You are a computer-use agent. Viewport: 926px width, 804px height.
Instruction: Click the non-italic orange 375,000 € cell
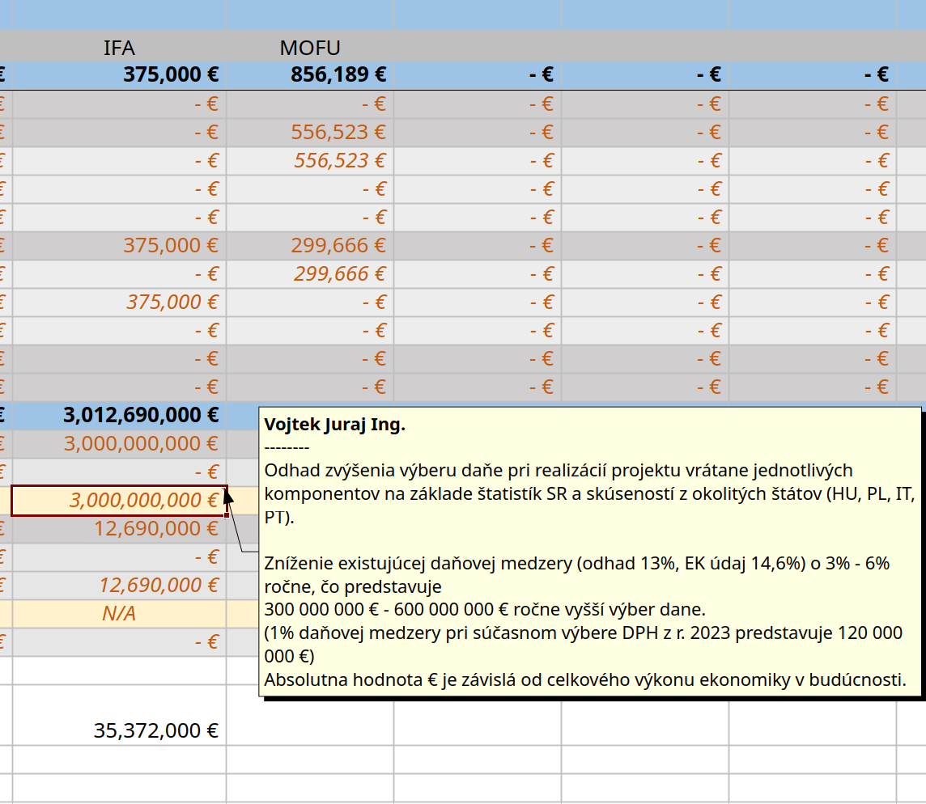tap(119, 245)
